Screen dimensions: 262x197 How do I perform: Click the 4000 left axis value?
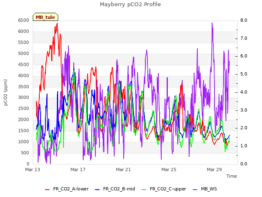(x=24, y=76)
